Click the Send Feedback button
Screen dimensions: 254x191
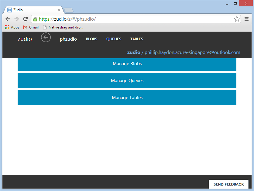(228, 184)
